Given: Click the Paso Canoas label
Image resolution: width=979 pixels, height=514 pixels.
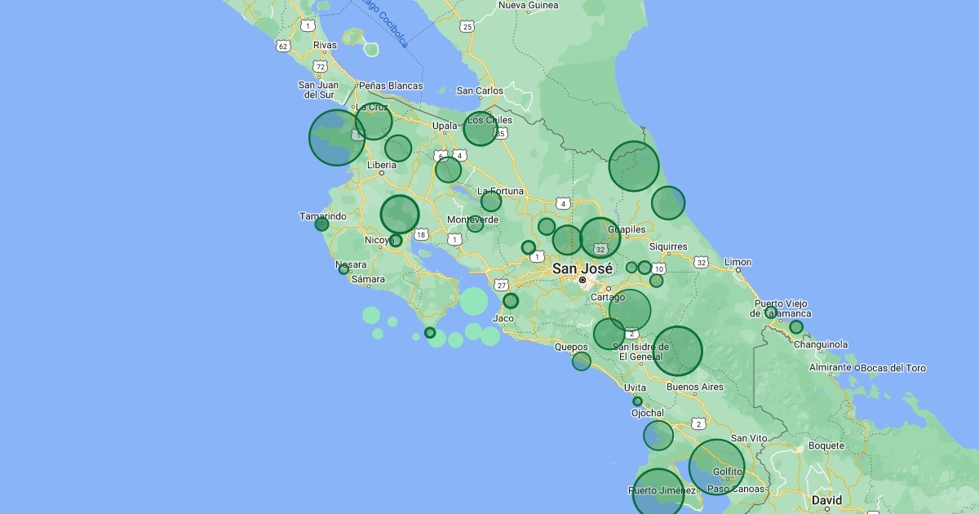Looking at the screenshot, I should point(737,490).
